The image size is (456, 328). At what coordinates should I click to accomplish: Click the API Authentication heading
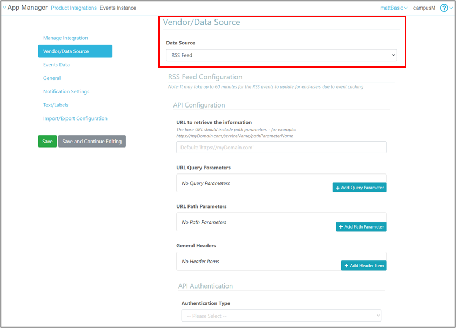[205, 286]
